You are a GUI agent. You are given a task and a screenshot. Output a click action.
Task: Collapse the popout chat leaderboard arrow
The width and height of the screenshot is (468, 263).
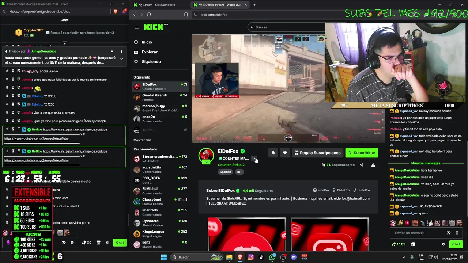click(x=64, y=42)
